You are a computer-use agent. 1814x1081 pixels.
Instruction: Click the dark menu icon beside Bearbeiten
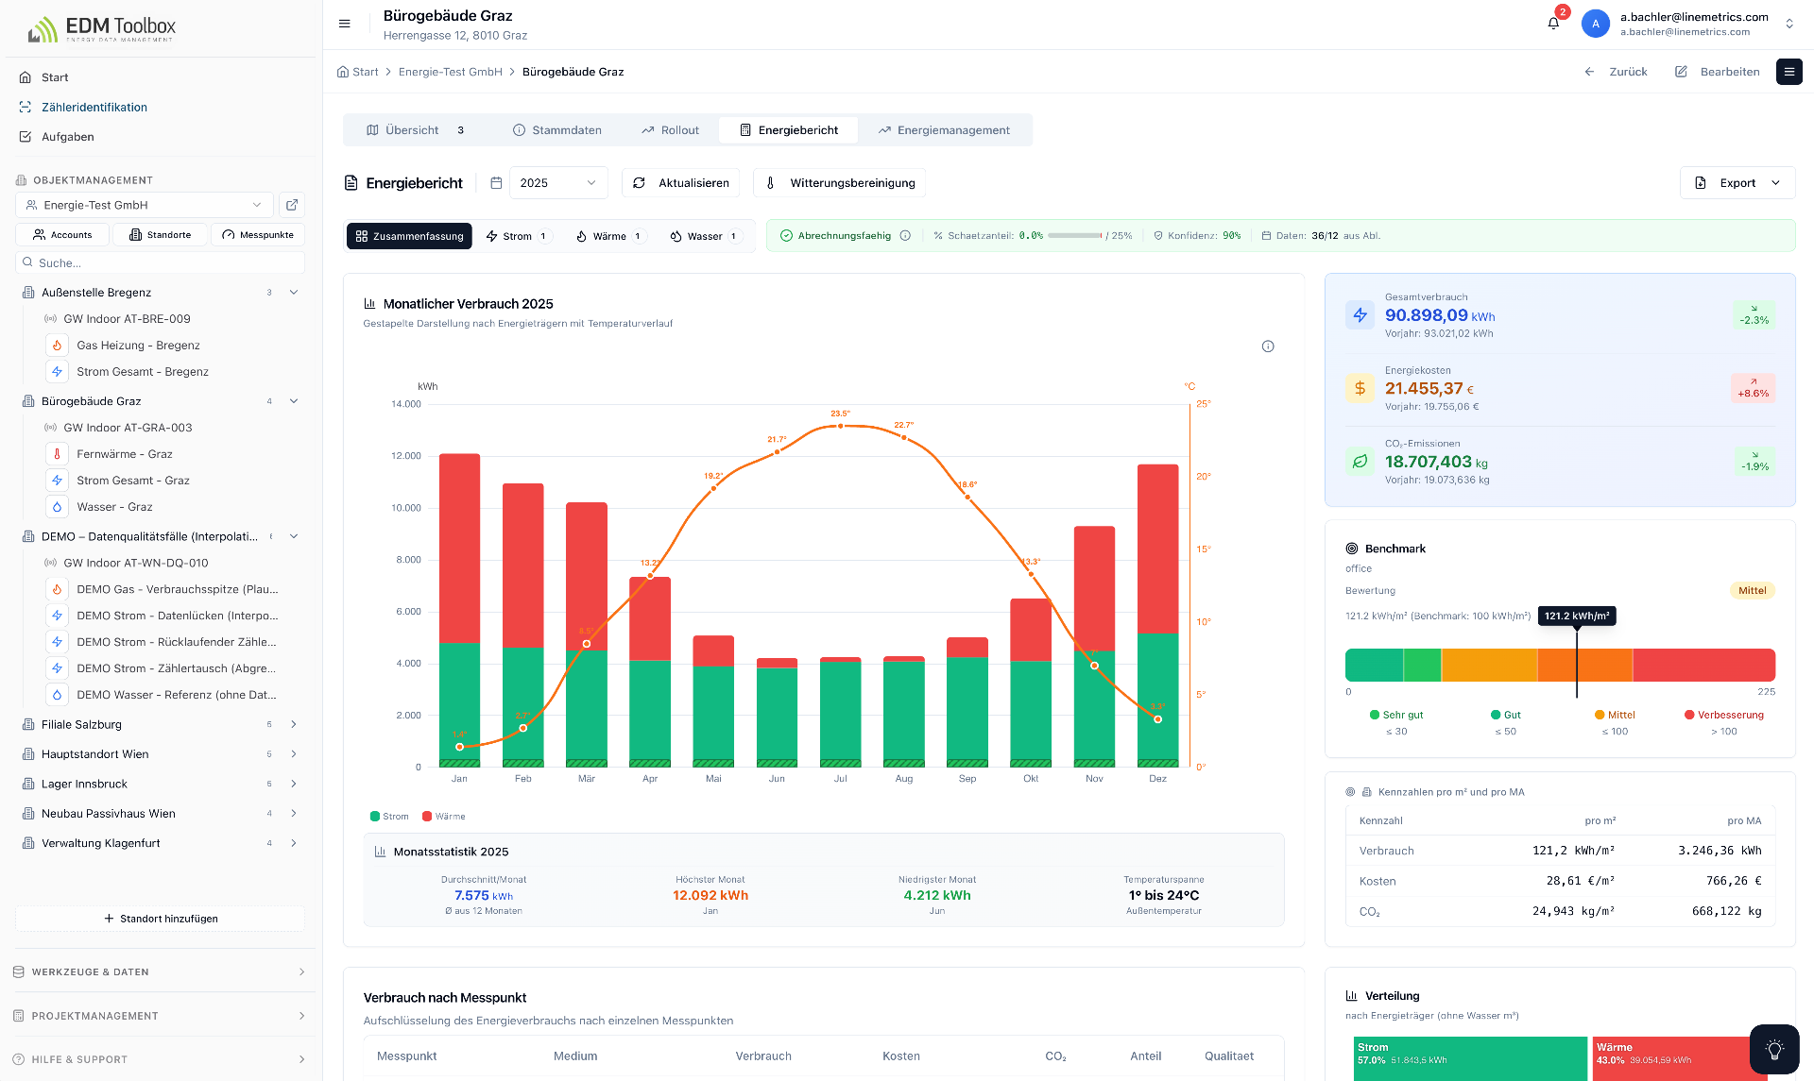pyautogui.click(x=1788, y=72)
